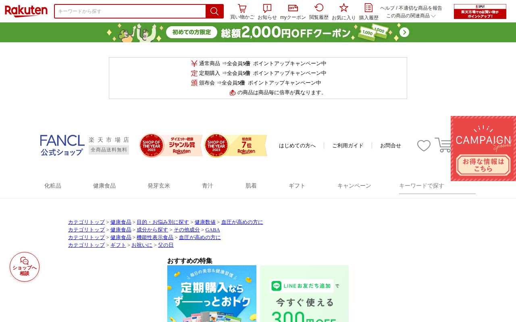Click the ギフト breadcrumb link
The width and height of the screenshot is (516, 322).
[x=118, y=245]
